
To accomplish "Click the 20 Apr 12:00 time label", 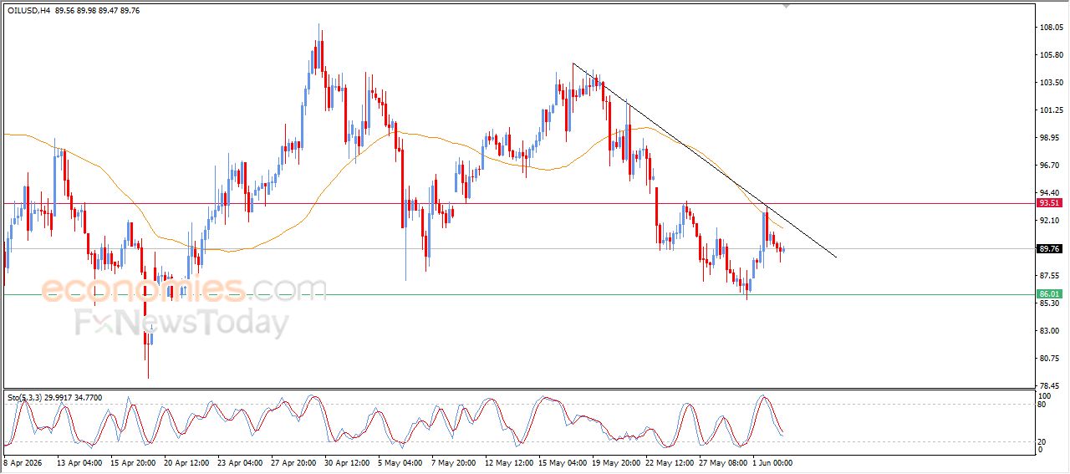I will coord(186,462).
